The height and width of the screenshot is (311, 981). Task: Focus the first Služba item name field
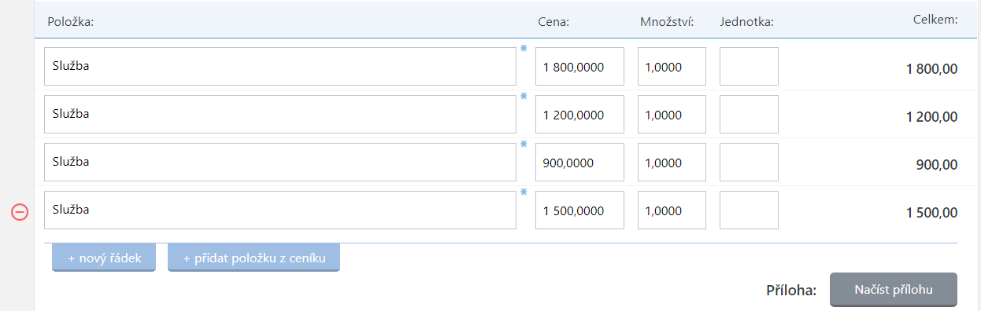click(280, 67)
